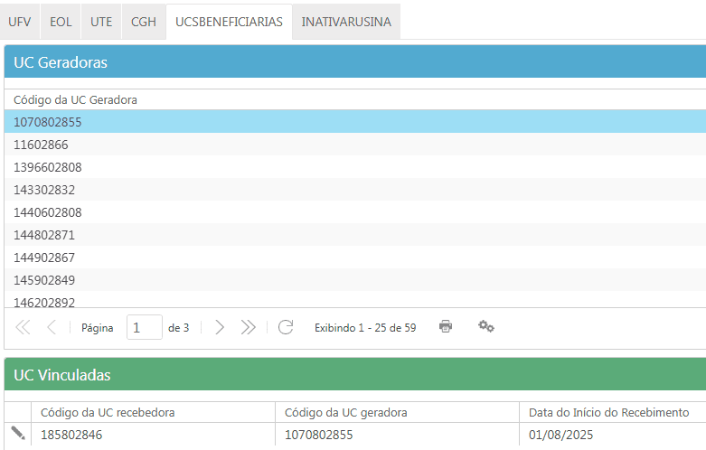Sort by Código da UC Geradora header
The width and height of the screenshot is (706, 450).
point(75,99)
